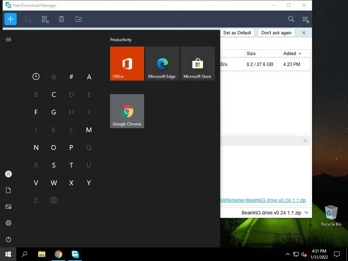
Task: Close download details panel
Action: tap(305, 141)
